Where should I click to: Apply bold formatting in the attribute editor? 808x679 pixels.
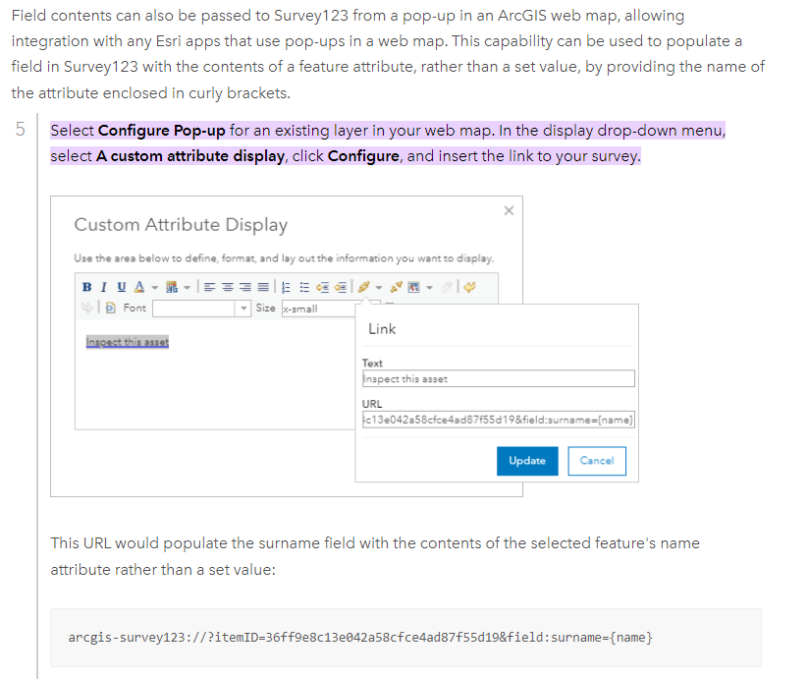(85, 287)
